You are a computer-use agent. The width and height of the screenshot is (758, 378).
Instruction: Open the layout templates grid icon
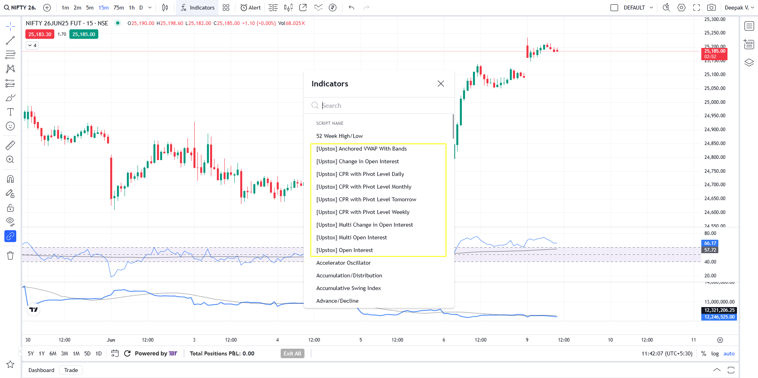(x=226, y=8)
